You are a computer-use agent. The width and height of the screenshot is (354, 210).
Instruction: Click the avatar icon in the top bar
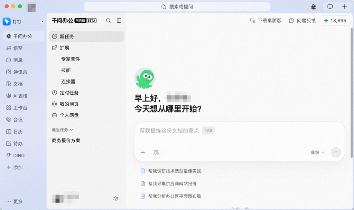point(314,7)
